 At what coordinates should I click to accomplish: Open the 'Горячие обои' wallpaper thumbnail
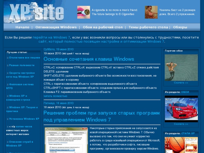click(181, 68)
